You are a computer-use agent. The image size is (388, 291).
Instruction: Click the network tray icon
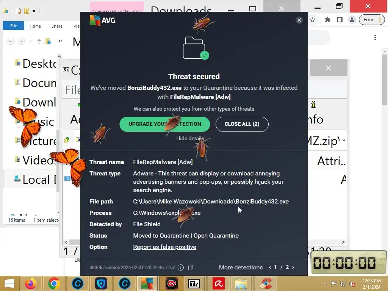coord(343,283)
